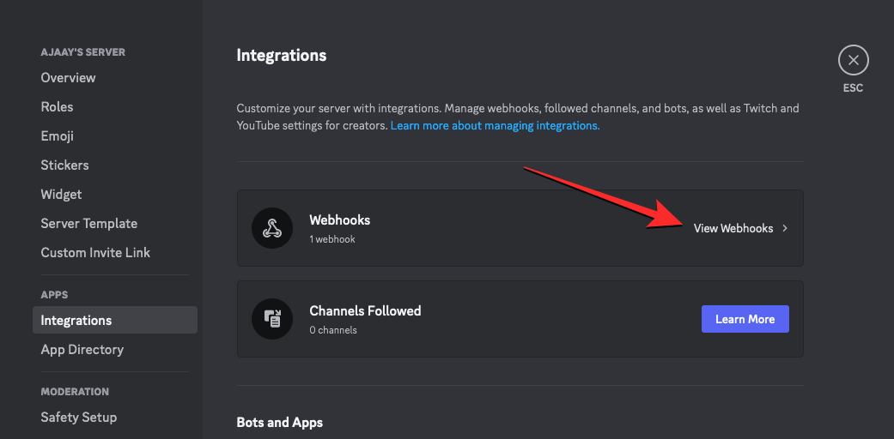Click the Webhooks icon

[x=271, y=228]
